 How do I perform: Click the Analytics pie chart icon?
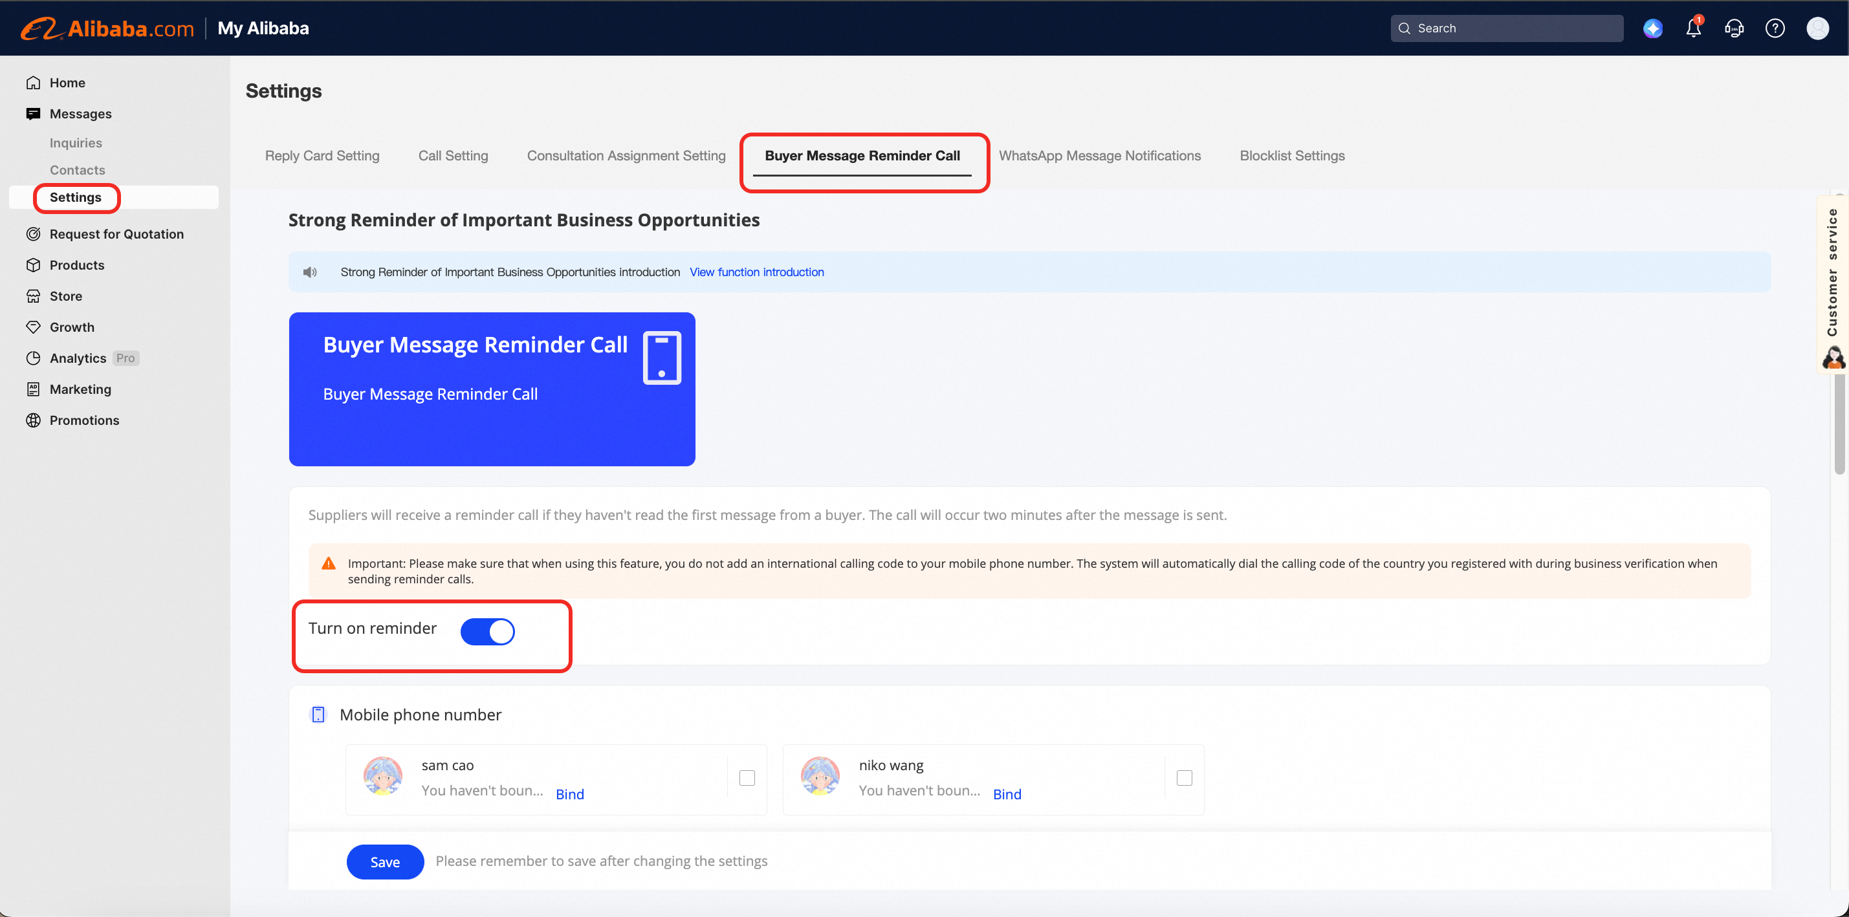(x=33, y=358)
